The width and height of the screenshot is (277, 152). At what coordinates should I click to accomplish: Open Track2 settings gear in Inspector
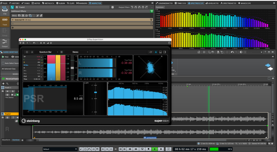point(113,7)
